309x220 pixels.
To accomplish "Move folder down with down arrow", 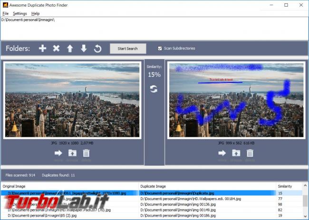I will pyautogui.click(x=84, y=48).
